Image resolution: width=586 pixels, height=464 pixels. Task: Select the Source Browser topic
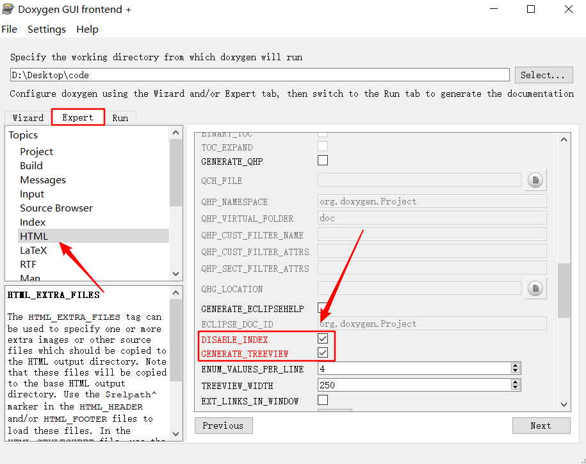(56, 208)
